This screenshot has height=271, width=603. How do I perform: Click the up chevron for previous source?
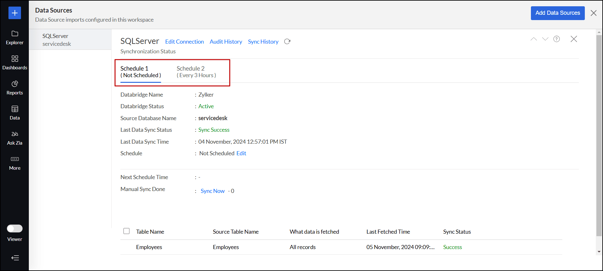pos(533,39)
